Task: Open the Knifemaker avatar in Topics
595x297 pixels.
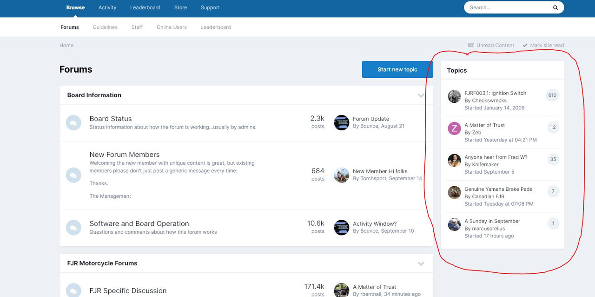Action: [454, 160]
